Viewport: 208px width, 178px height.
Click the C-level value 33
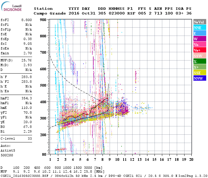(30, 139)
